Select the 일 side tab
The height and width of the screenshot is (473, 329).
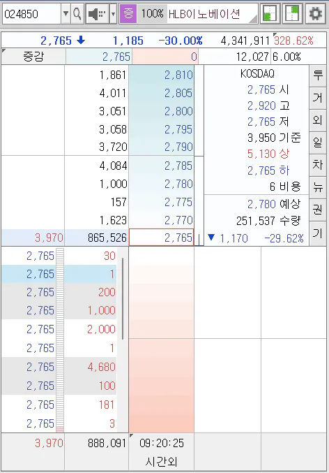(318, 143)
